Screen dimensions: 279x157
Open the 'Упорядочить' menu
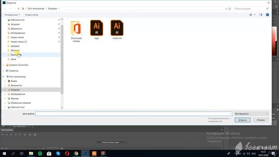tap(12, 15)
